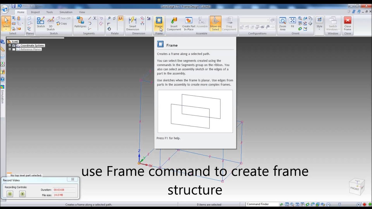The width and height of the screenshot is (372, 209).
Task: Expand the Reference Planes tree node
Action: [10, 49]
